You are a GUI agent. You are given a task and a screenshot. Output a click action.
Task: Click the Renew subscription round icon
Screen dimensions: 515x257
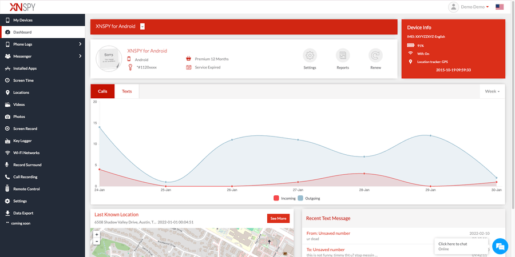(x=375, y=55)
